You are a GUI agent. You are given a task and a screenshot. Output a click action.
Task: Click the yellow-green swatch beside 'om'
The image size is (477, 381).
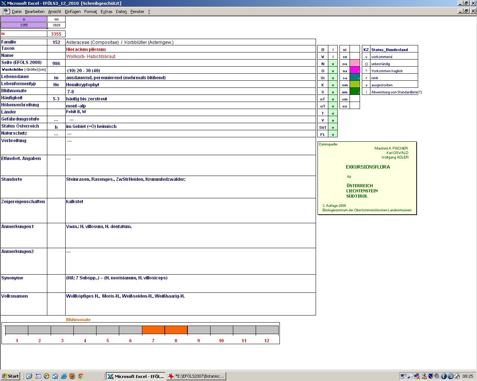click(x=355, y=85)
